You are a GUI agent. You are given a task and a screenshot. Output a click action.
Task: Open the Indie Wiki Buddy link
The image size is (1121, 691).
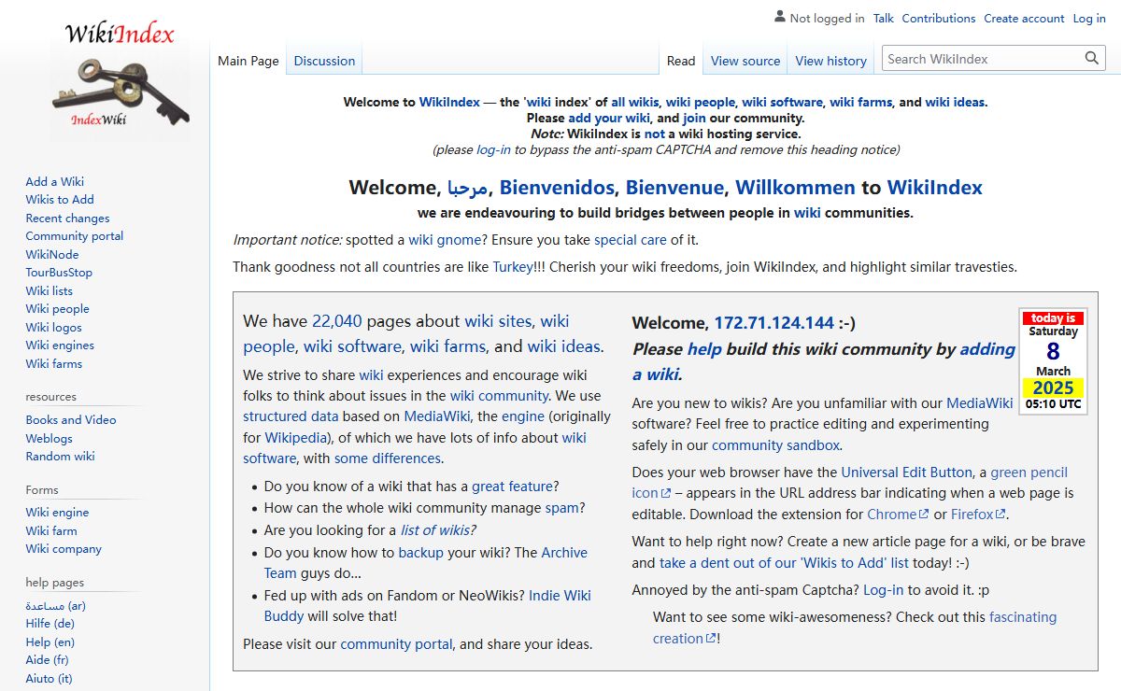point(560,595)
